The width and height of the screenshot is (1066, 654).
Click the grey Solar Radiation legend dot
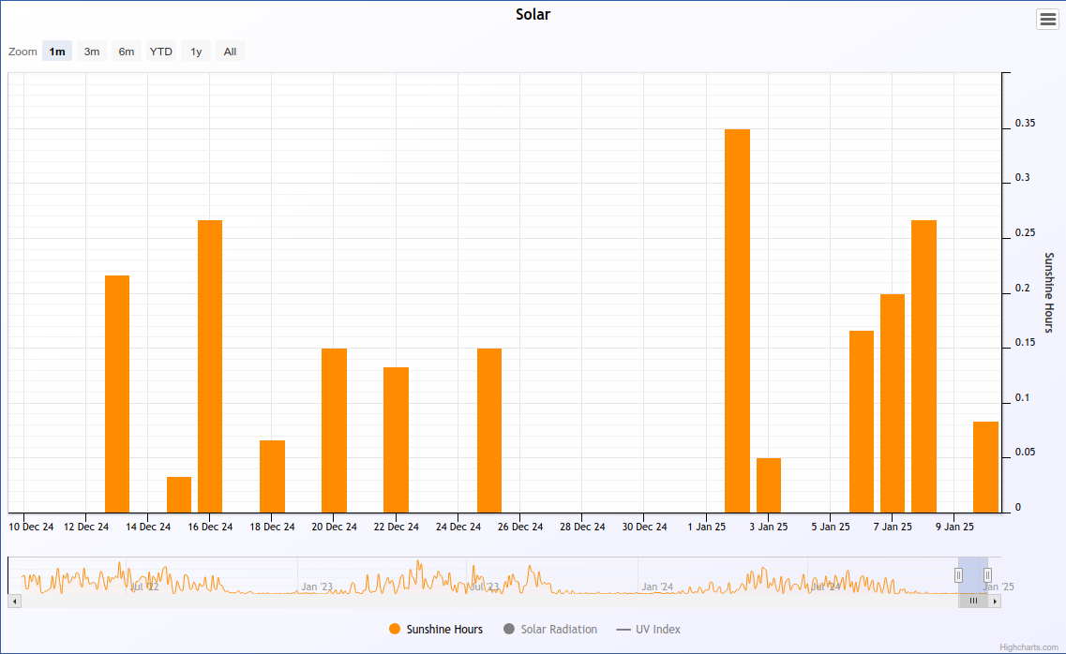509,630
